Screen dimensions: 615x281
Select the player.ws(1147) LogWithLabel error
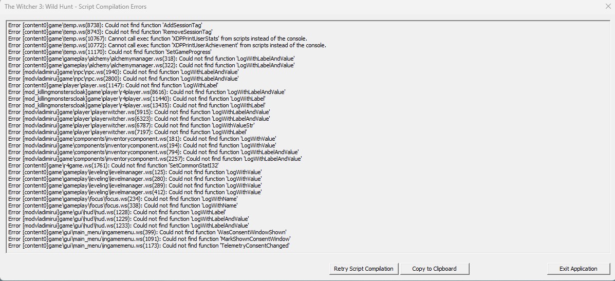[x=113, y=85]
